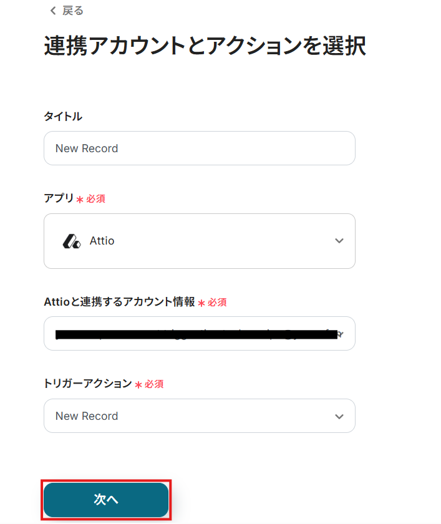Go back via the 戻る link

pyautogui.click(x=72, y=11)
